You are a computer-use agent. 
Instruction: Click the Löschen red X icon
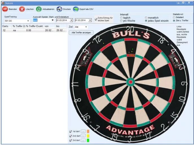[x=22, y=9]
